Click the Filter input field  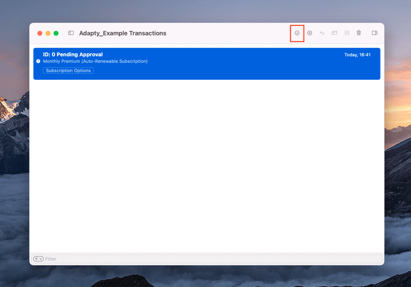click(156, 258)
